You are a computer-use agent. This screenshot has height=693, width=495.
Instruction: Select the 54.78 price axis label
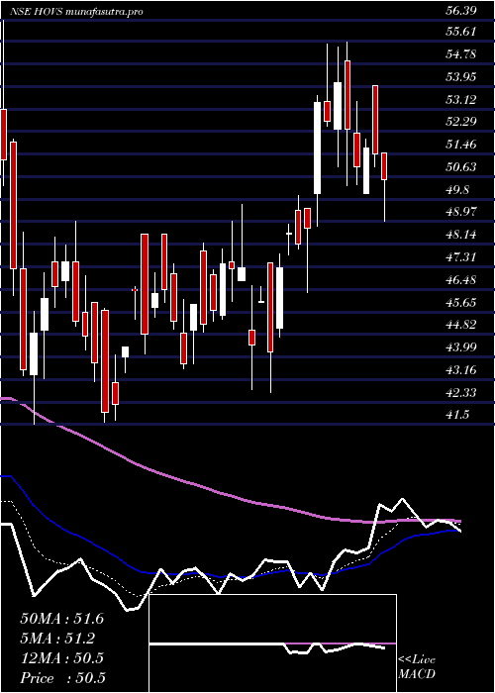(461, 54)
